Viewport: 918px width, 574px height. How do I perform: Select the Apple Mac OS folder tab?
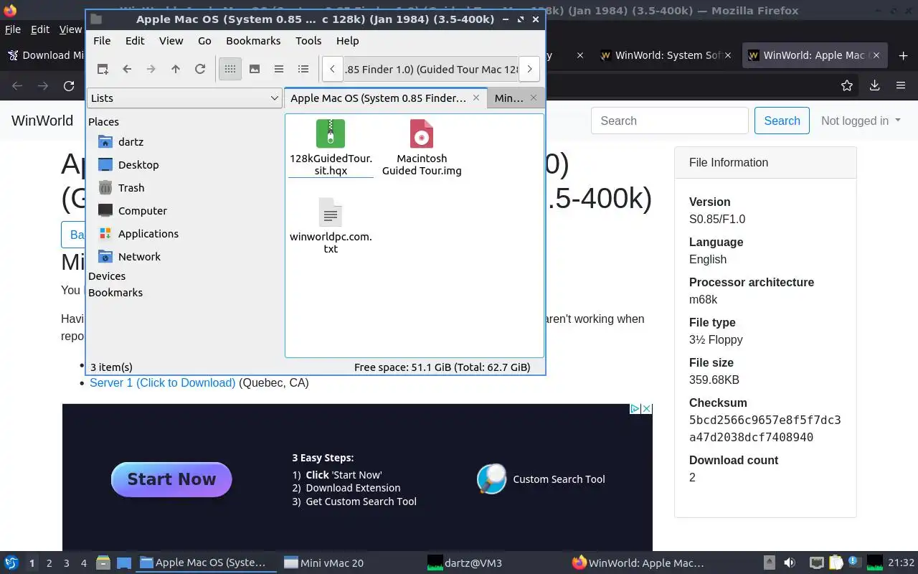378,98
